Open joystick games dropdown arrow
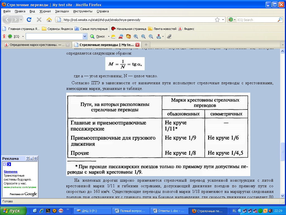Viewport: 286px width, 215px height. pyautogui.click(x=163, y=37)
